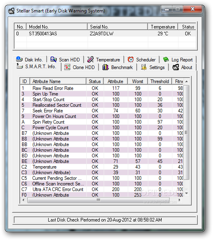213x240 pixels.
Task: Select the Spin Up Time row
Action: click(102, 94)
